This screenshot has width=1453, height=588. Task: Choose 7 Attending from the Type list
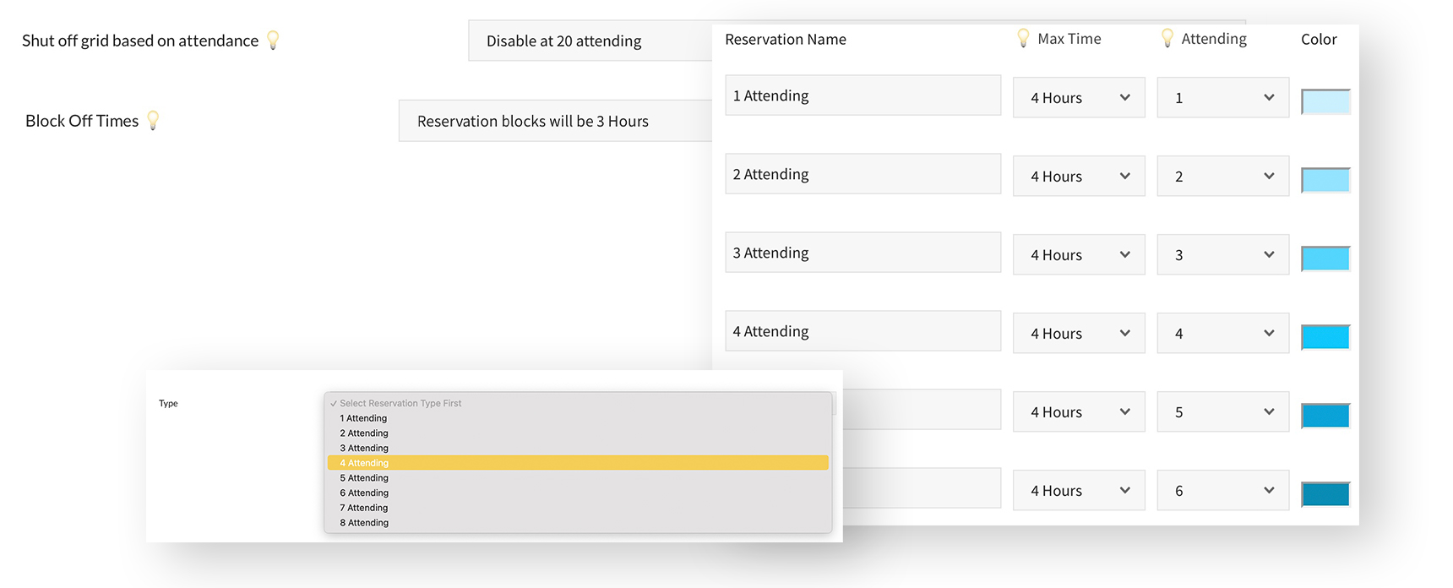[364, 508]
